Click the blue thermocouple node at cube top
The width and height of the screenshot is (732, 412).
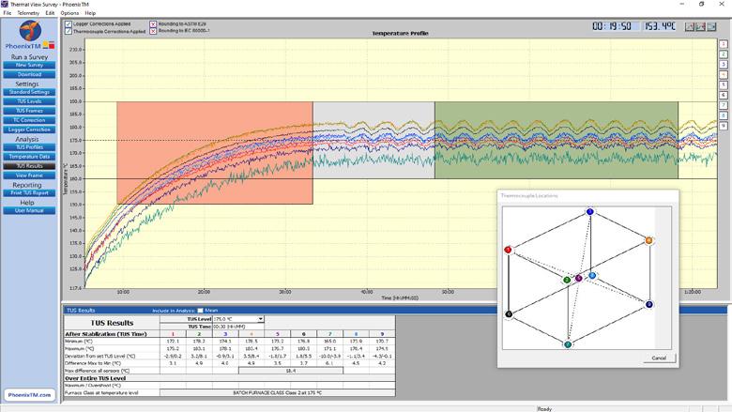[589, 212]
